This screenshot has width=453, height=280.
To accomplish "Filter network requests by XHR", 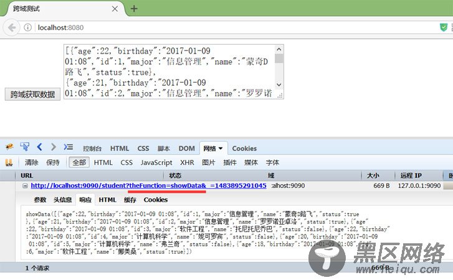I will 187,162.
